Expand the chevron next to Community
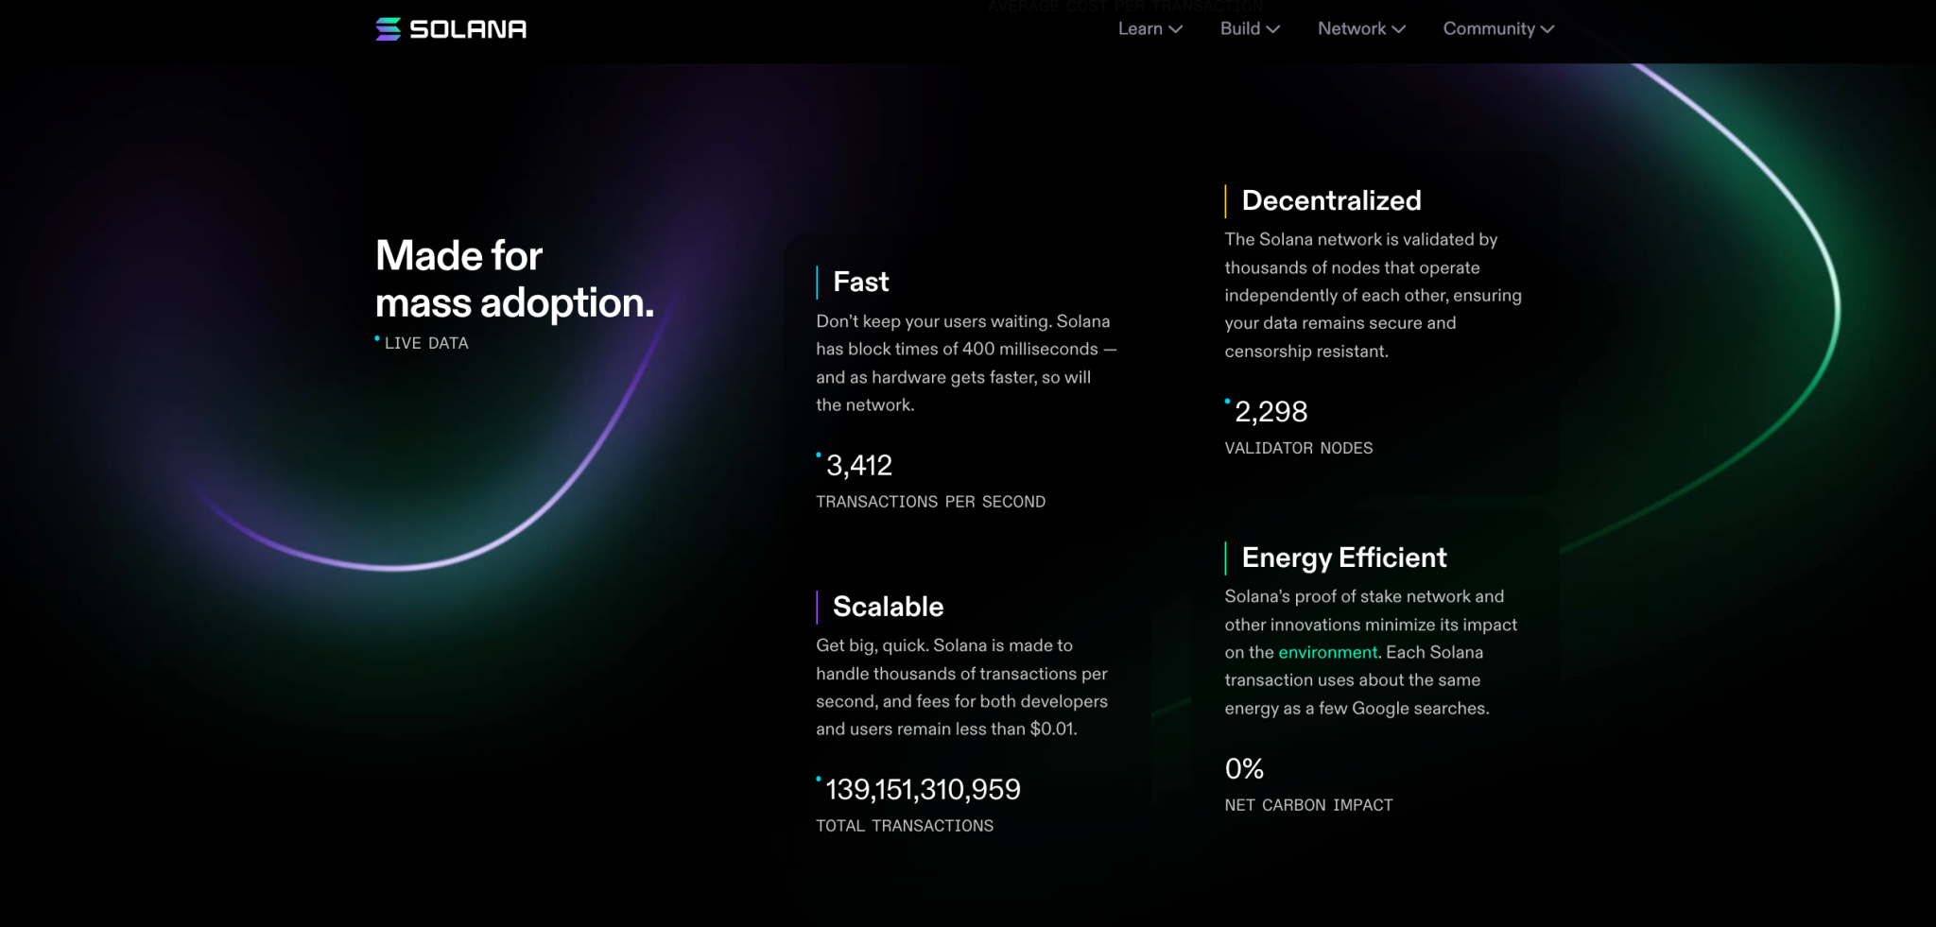 [1547, 29]
